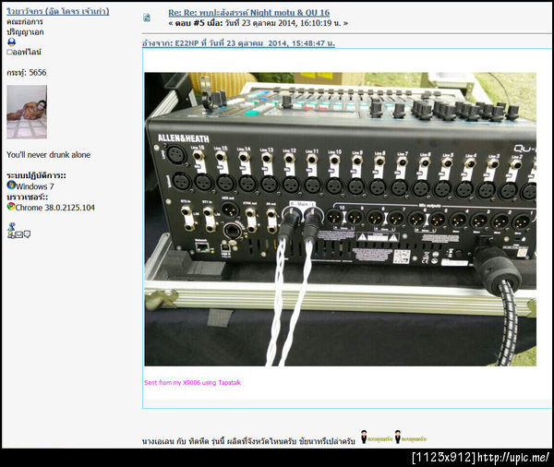
Task: Click the 'Windows 7' text
Action: 35,186
